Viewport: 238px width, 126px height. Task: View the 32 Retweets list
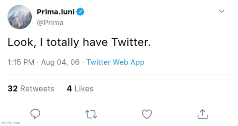click(31, 89)
